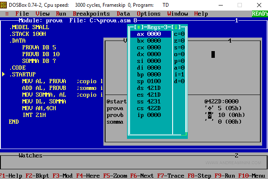Toggle the zero flag z=0
This screenshot has height=179, width=268.
pyautogui.click(x=179, y=41)
